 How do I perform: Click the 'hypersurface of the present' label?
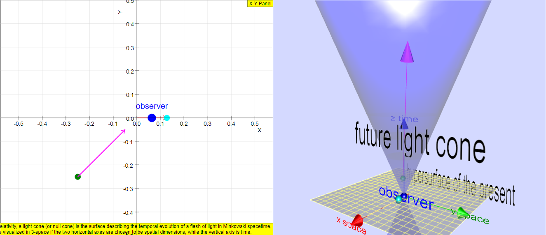coord(461,184)
